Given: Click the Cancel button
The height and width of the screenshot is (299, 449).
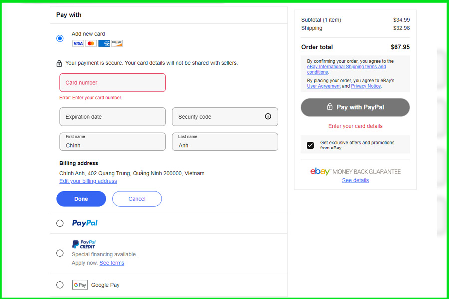Looking at the screenshot, I should pyautogui.click(x=137, y=199).
